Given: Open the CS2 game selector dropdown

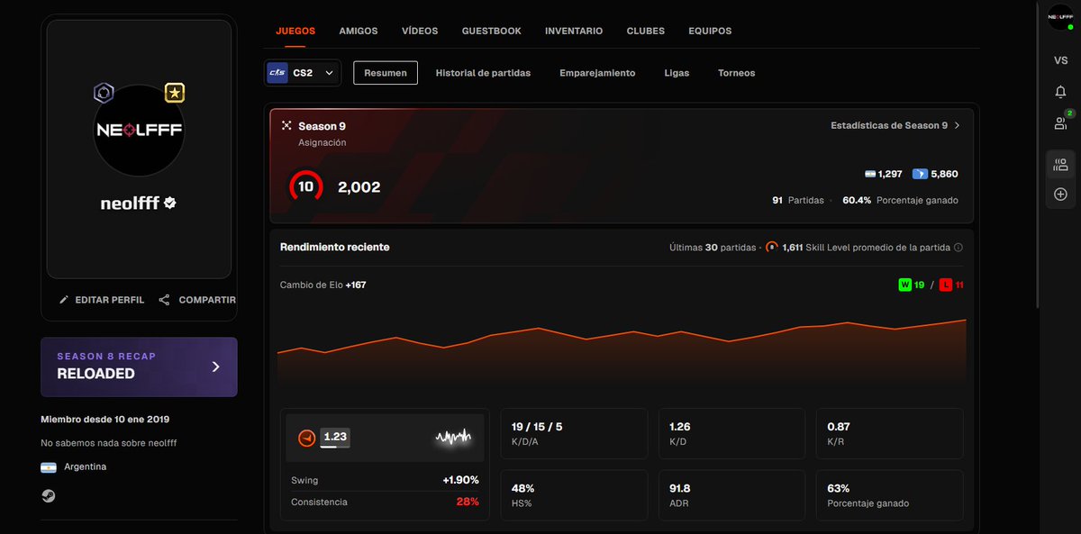Looking at the screenshot, I should (x=303, y=73).
